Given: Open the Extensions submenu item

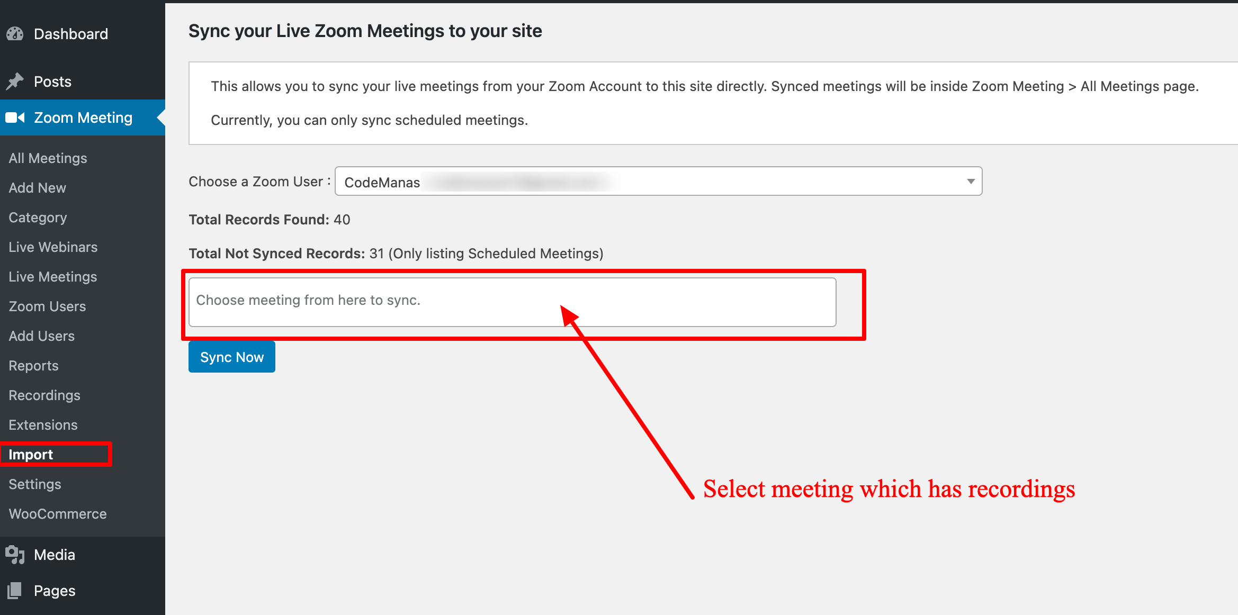Looking at the screenshot, I should point(43,425).
